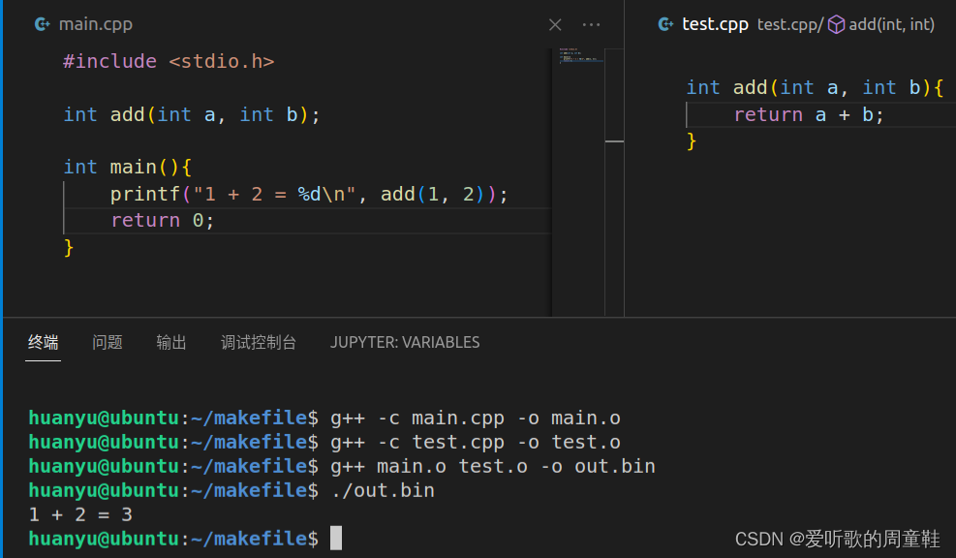The height and width of the screenshot is (558, 956).
Task: Click the '1 + 2 = 3' terminal output
Action: (80, 515)
